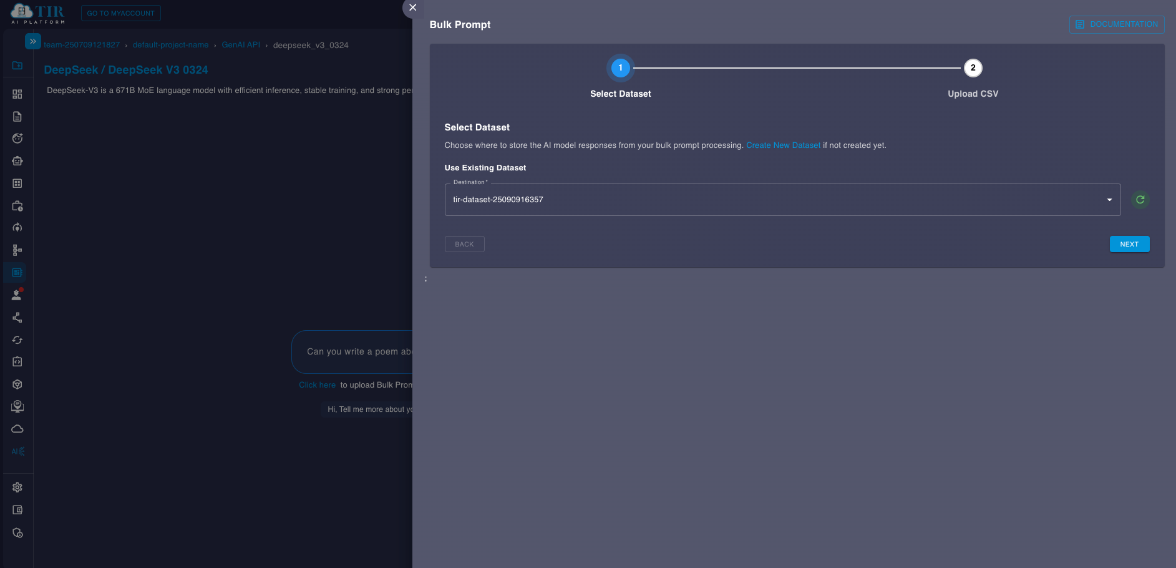Close the Bulk Prompt panel
The width and height of the screenshot is (1176, 568).
[x=412, y=8]
